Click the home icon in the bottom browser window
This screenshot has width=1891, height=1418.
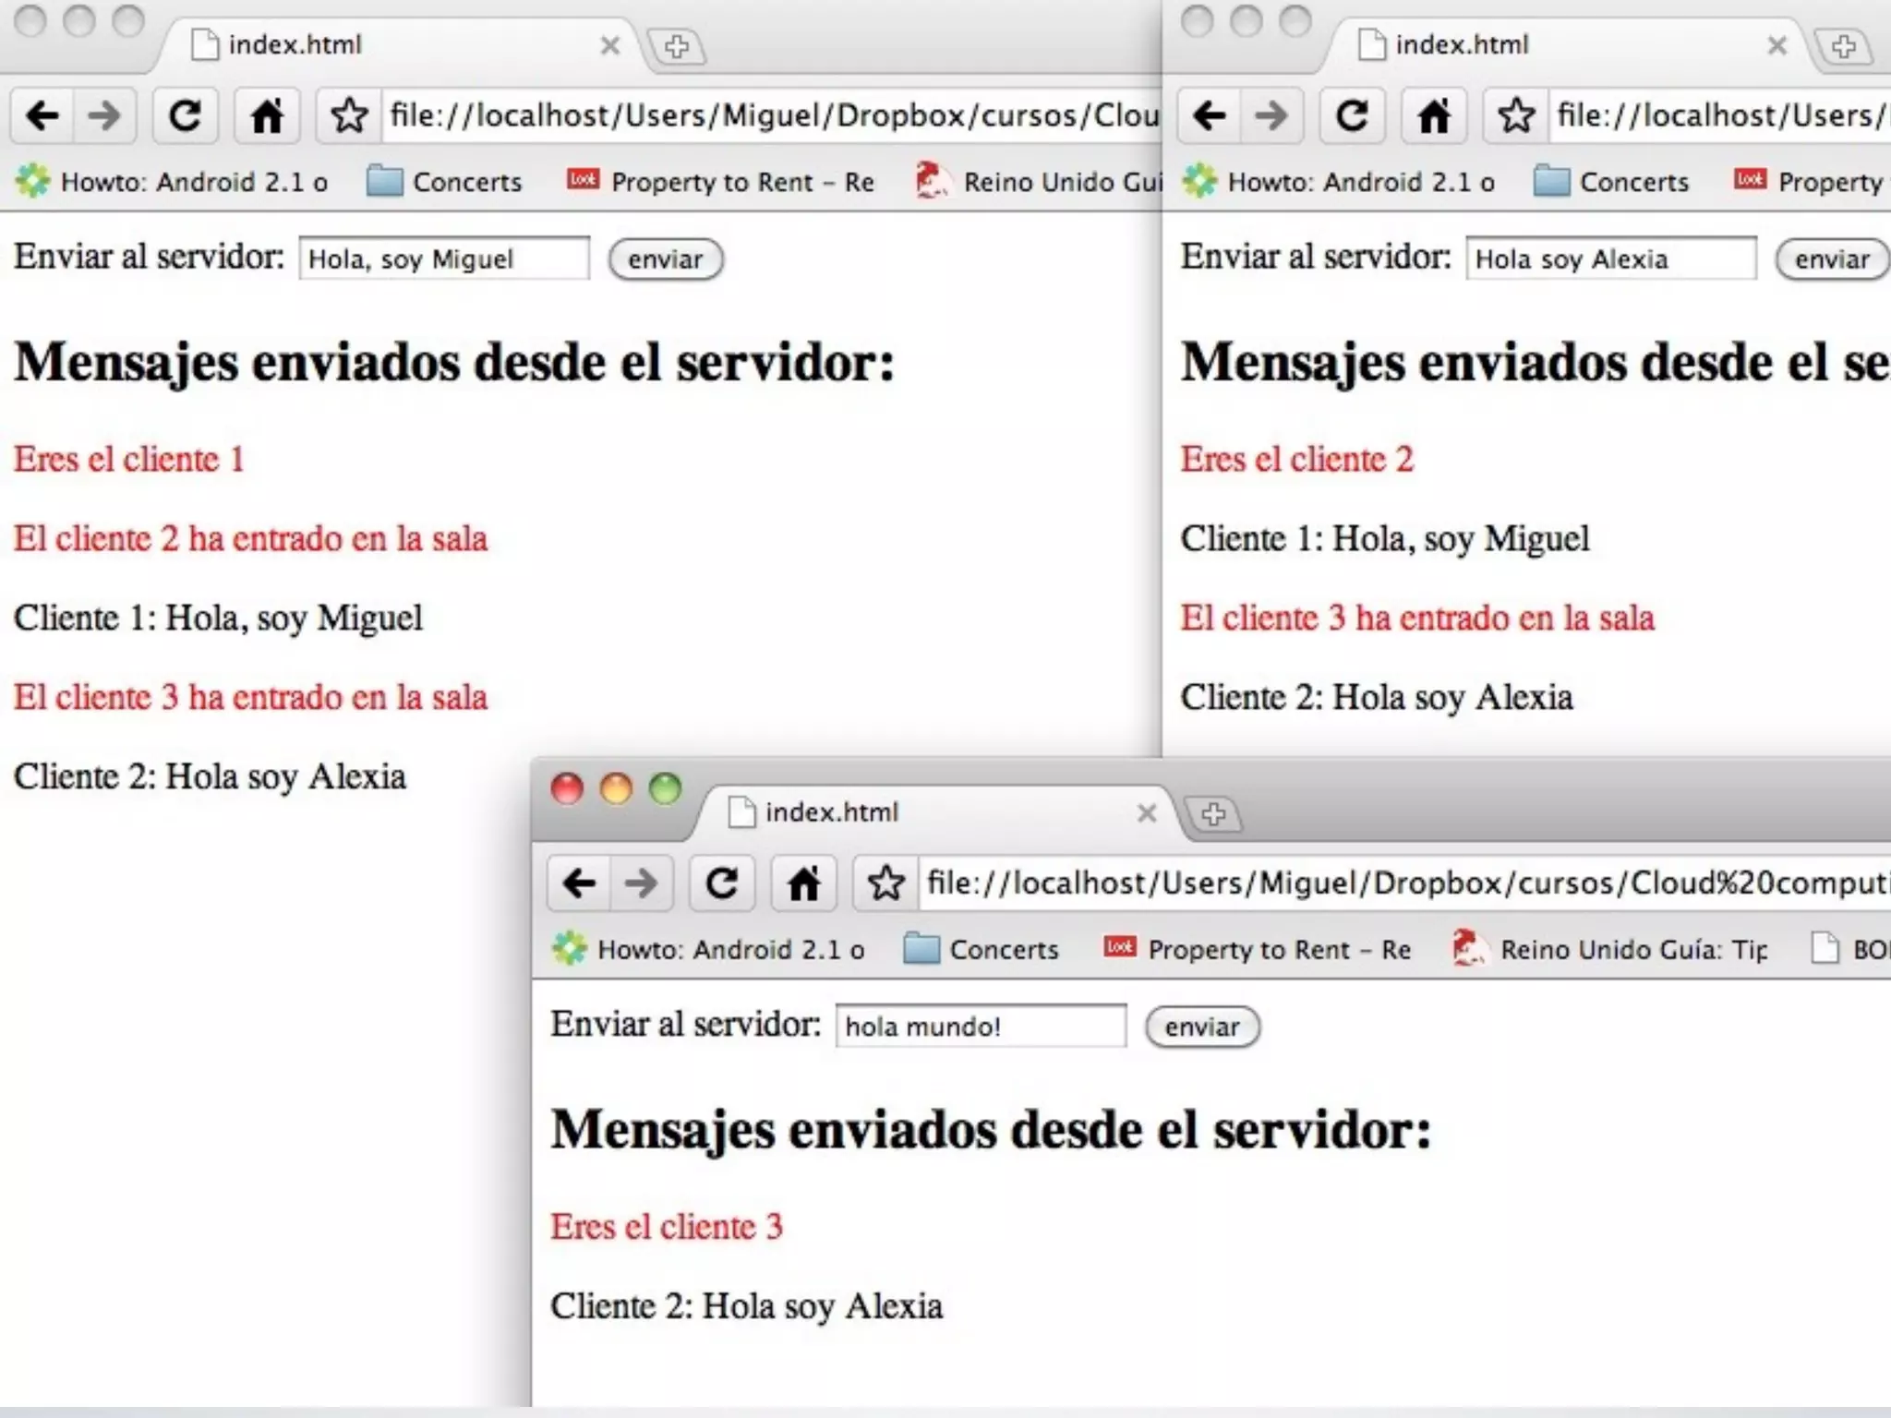click(x=803, y=883)
